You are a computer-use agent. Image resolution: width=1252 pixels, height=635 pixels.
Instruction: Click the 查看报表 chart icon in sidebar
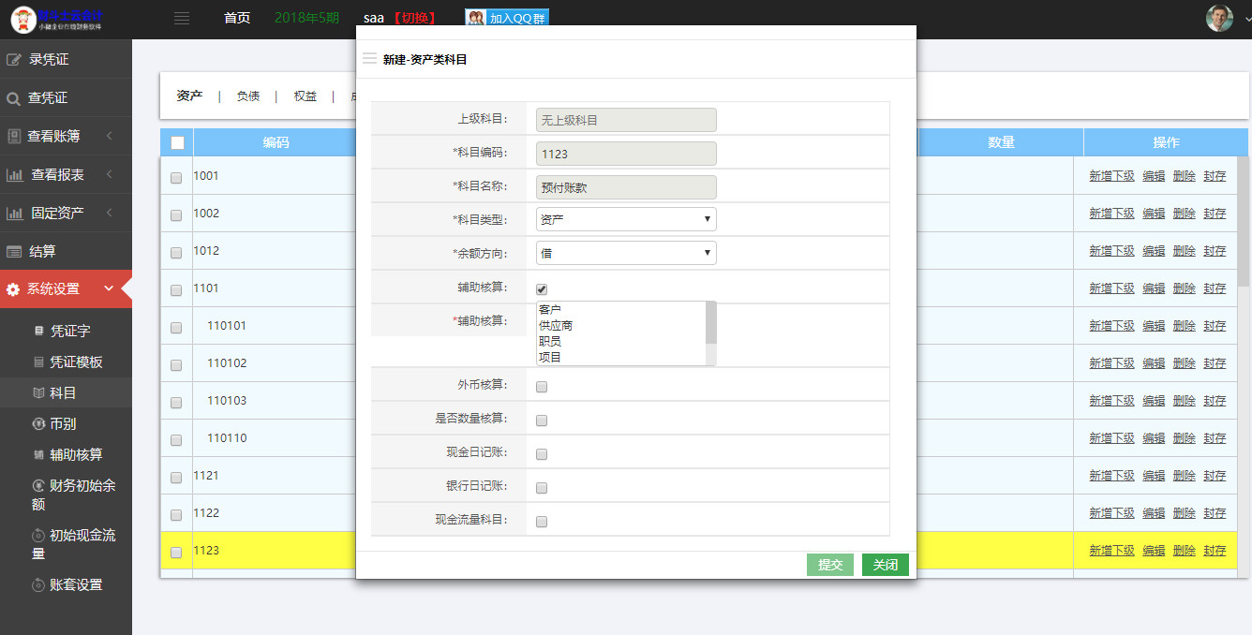coord(15,175)
